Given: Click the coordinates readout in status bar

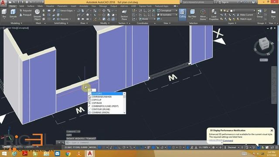Looking at the screenshot, I should click(76, 147).
